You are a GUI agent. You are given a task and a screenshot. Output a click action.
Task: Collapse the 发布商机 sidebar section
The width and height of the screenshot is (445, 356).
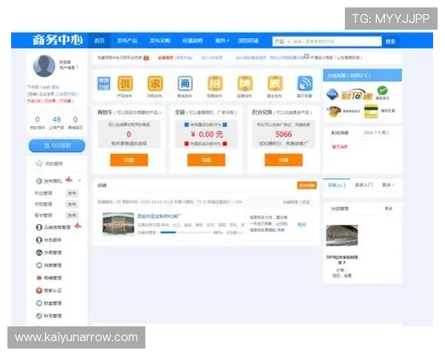(80, 180)
